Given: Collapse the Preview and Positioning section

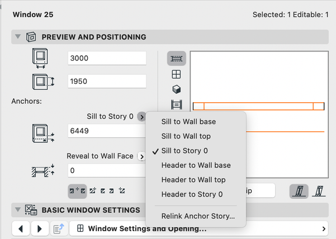Looking at the screenshot, I should pos(17,37).
